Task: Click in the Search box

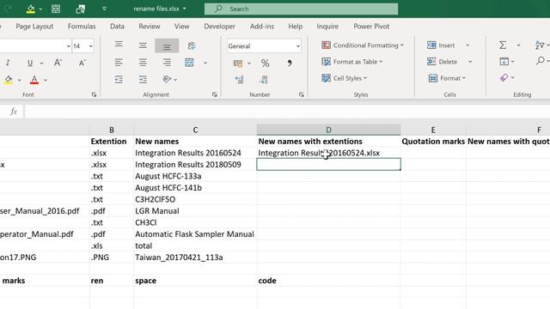Action: [x=302, y=9]
